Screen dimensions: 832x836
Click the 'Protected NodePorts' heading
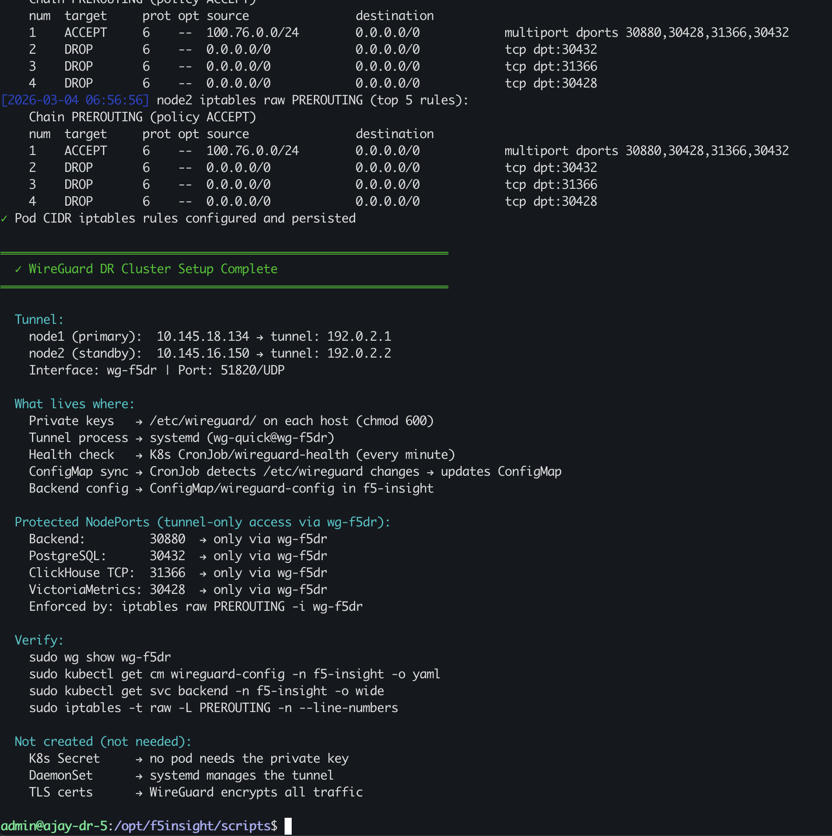click(202, 522)
